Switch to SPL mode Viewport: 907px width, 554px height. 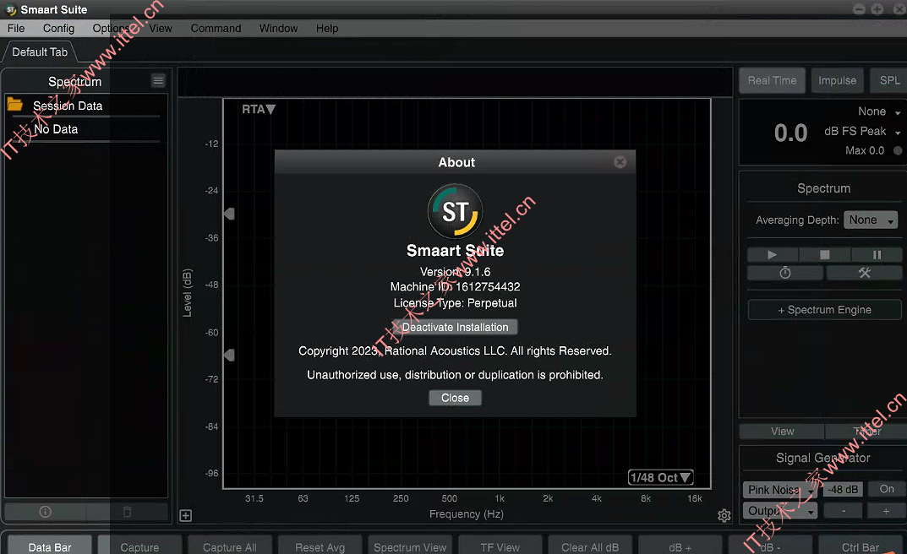(889, 81)
